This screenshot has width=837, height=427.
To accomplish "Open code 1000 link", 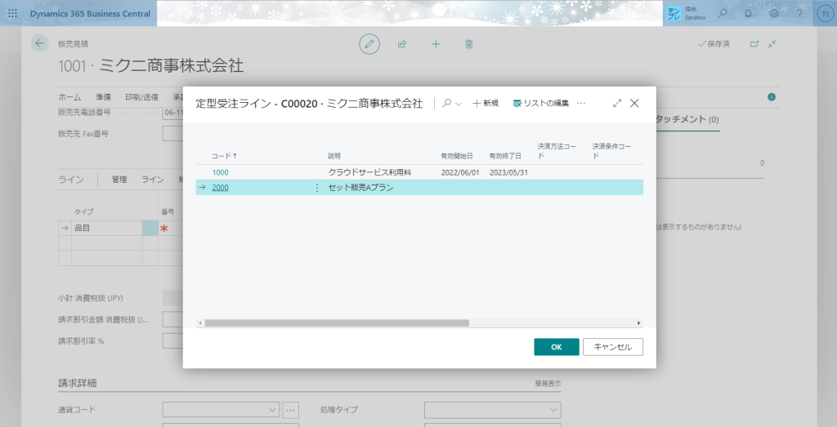I will click(220, 173).
